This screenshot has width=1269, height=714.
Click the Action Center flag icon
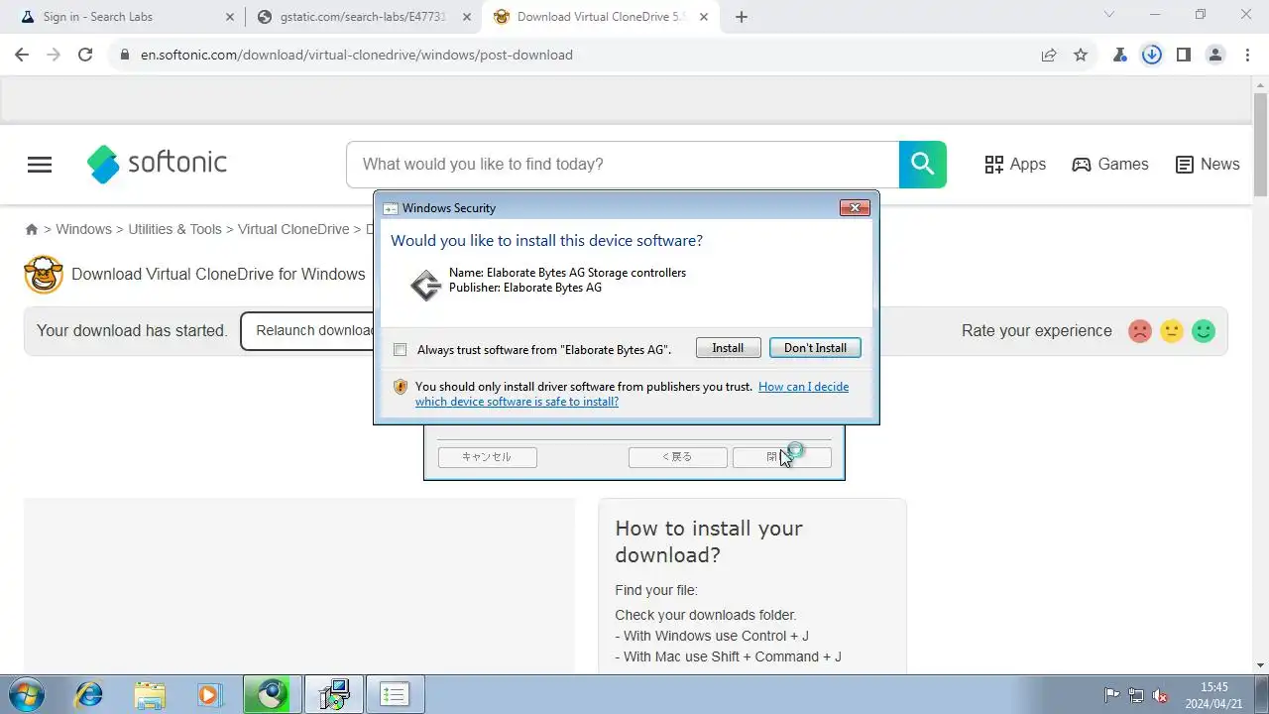[1112, 696]
